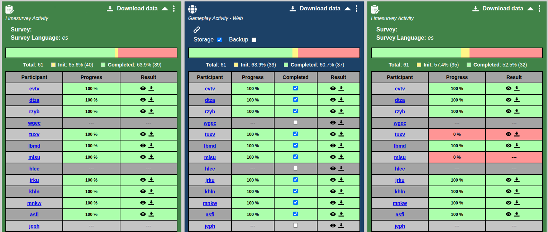This screenshot has height=232, width=548.
Task: Open participant hlee in the right Limesurvey panel
Action: click(400, 169)
